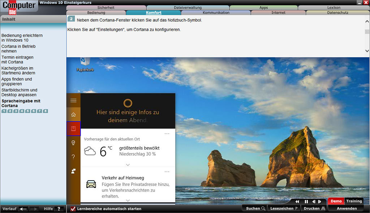Screen dimensions: 370x213
Task: Click the Suchen search button
Action: pyautogui.click(x=255, y=209)
